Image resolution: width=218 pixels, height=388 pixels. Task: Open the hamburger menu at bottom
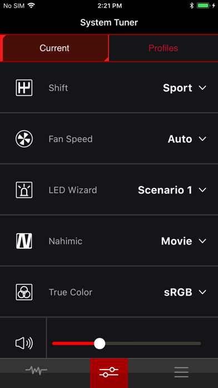[181, 372]
